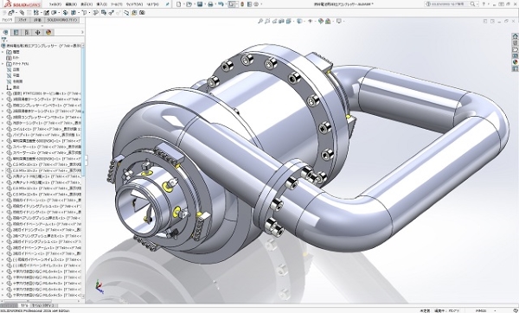Click the Print icon in top toolbar
Screen dimensions: 519x313
(210, 4)
